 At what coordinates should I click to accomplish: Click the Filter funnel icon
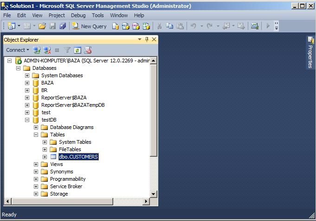point(67,50)
